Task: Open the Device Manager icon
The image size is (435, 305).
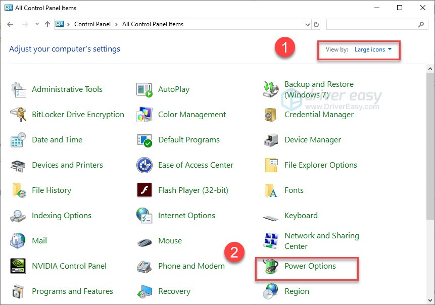Action: [x=270, y=140]
